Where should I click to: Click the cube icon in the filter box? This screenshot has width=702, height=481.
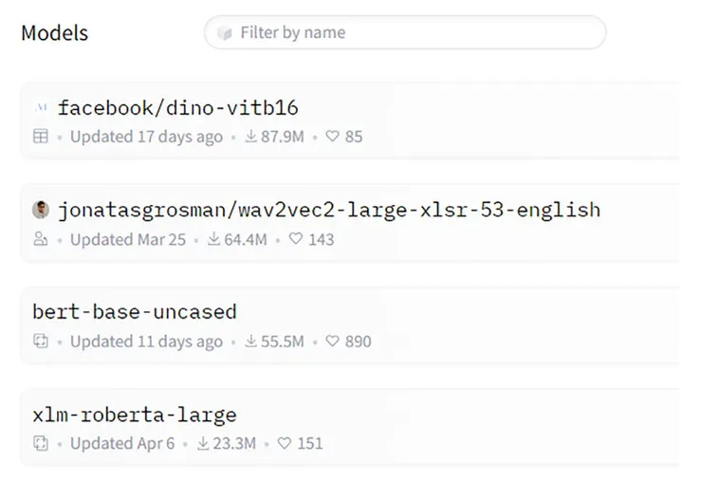225,33
